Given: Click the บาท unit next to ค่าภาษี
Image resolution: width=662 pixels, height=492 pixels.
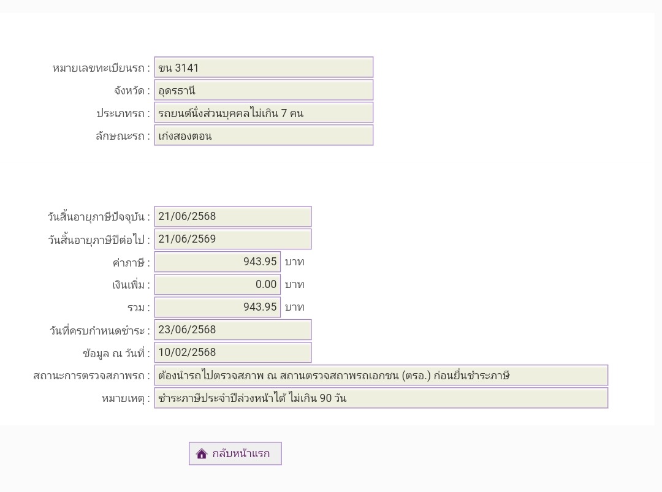Looking at the screenshot, I should [294, 262].
